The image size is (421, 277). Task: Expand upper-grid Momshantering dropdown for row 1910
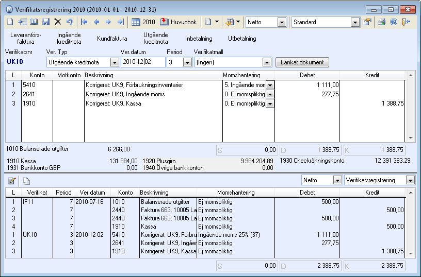click(x=270, y=103)
